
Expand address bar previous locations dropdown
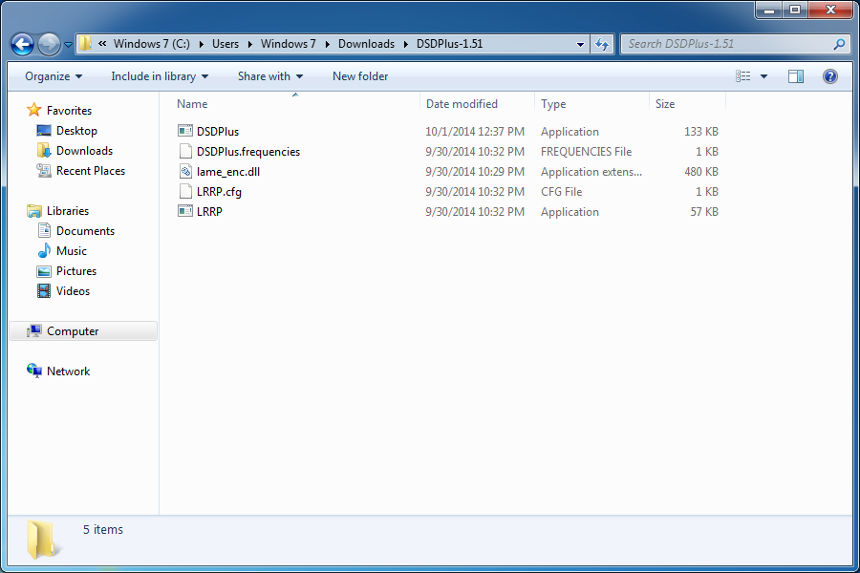point(580,45)
